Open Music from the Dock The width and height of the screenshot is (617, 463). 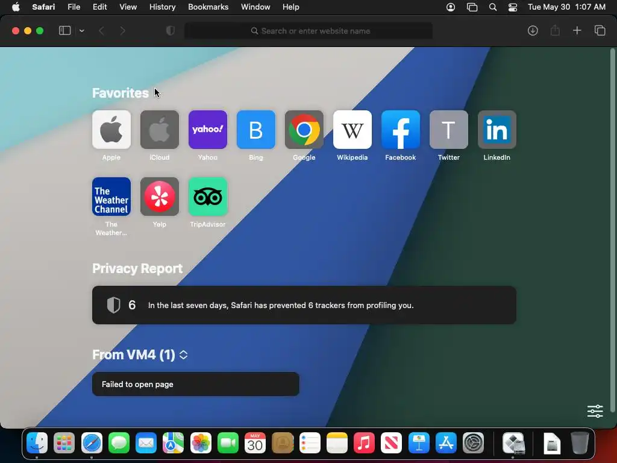(x=364, y=443)
